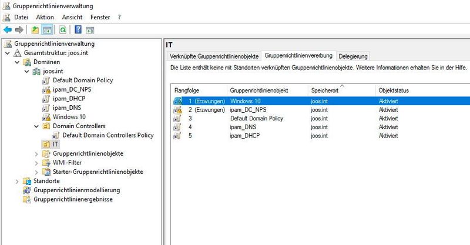
Task: Collapse the Gesamtstruktur: joos.int node
Action: click(x=8, y=53)
